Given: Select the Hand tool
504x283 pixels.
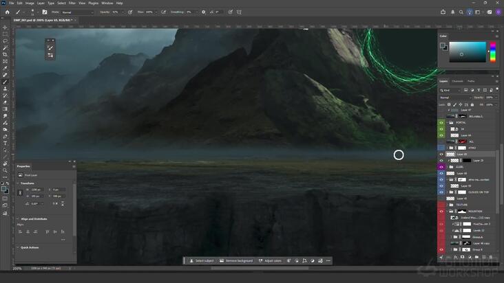Looking at the screenshot, I should (5, 163).
